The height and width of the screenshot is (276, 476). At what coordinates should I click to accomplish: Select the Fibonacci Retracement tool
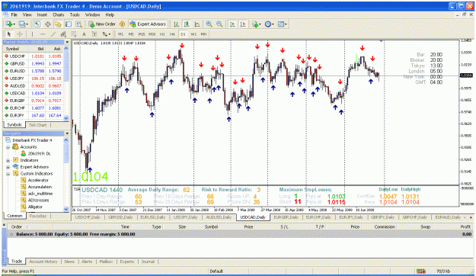(x=73, y=34)
